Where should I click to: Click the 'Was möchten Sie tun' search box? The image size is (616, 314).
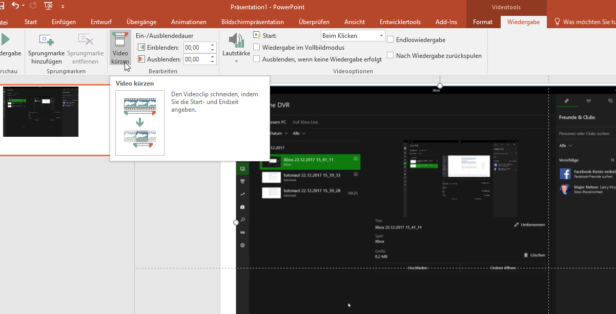pos(585,22)
